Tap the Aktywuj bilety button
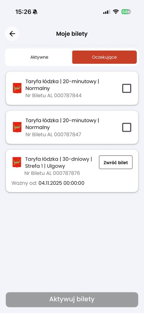 [72, 300]
